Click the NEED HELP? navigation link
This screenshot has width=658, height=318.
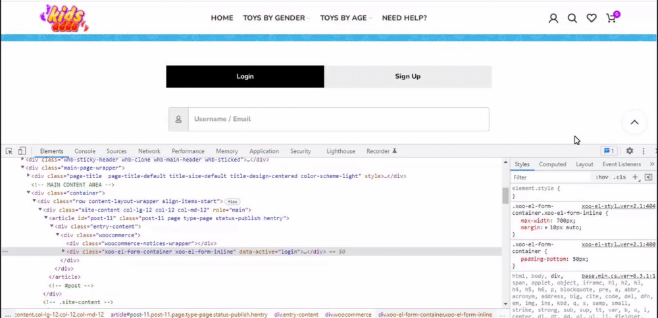pyautogui.click(x=405, y=18)
